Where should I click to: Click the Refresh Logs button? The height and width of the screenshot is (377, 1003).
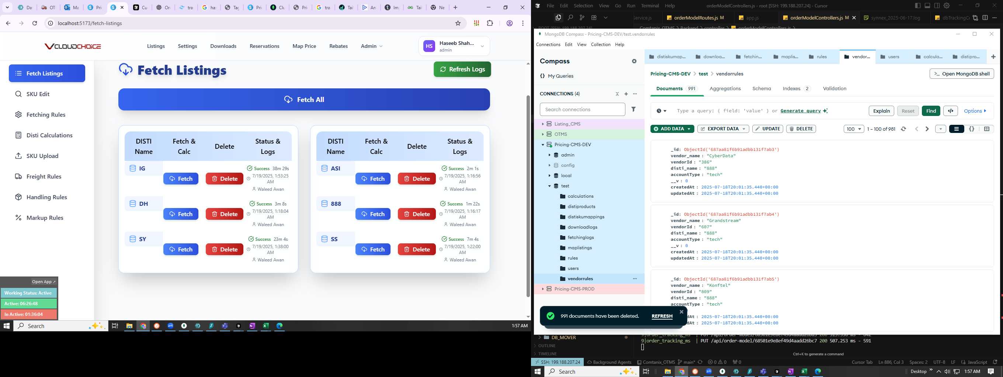coord(462,69)
